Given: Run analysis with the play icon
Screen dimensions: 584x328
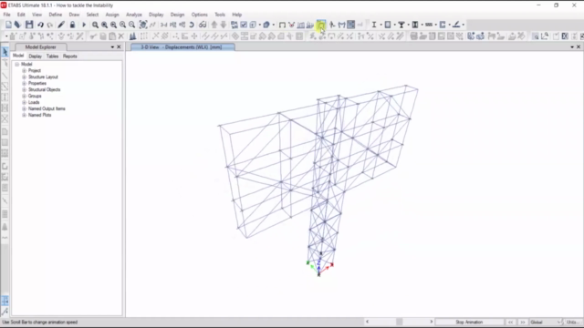Looking at the screenshot, I should pos(84,25).
